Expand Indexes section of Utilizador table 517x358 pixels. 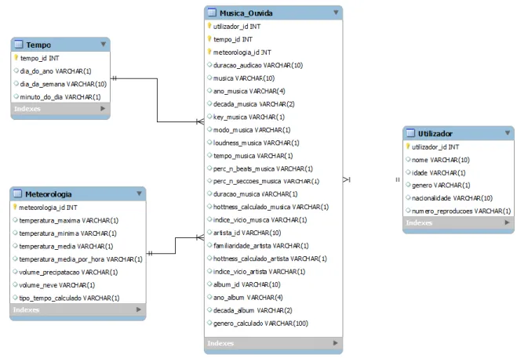pyautogui.click(x=507, y=222)
